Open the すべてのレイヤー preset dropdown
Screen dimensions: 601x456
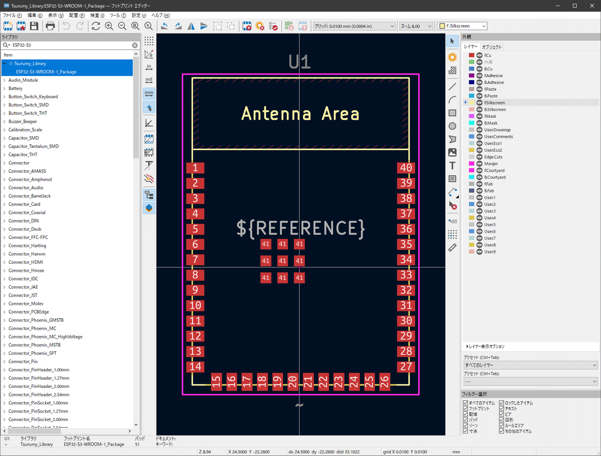click(530, 365)
